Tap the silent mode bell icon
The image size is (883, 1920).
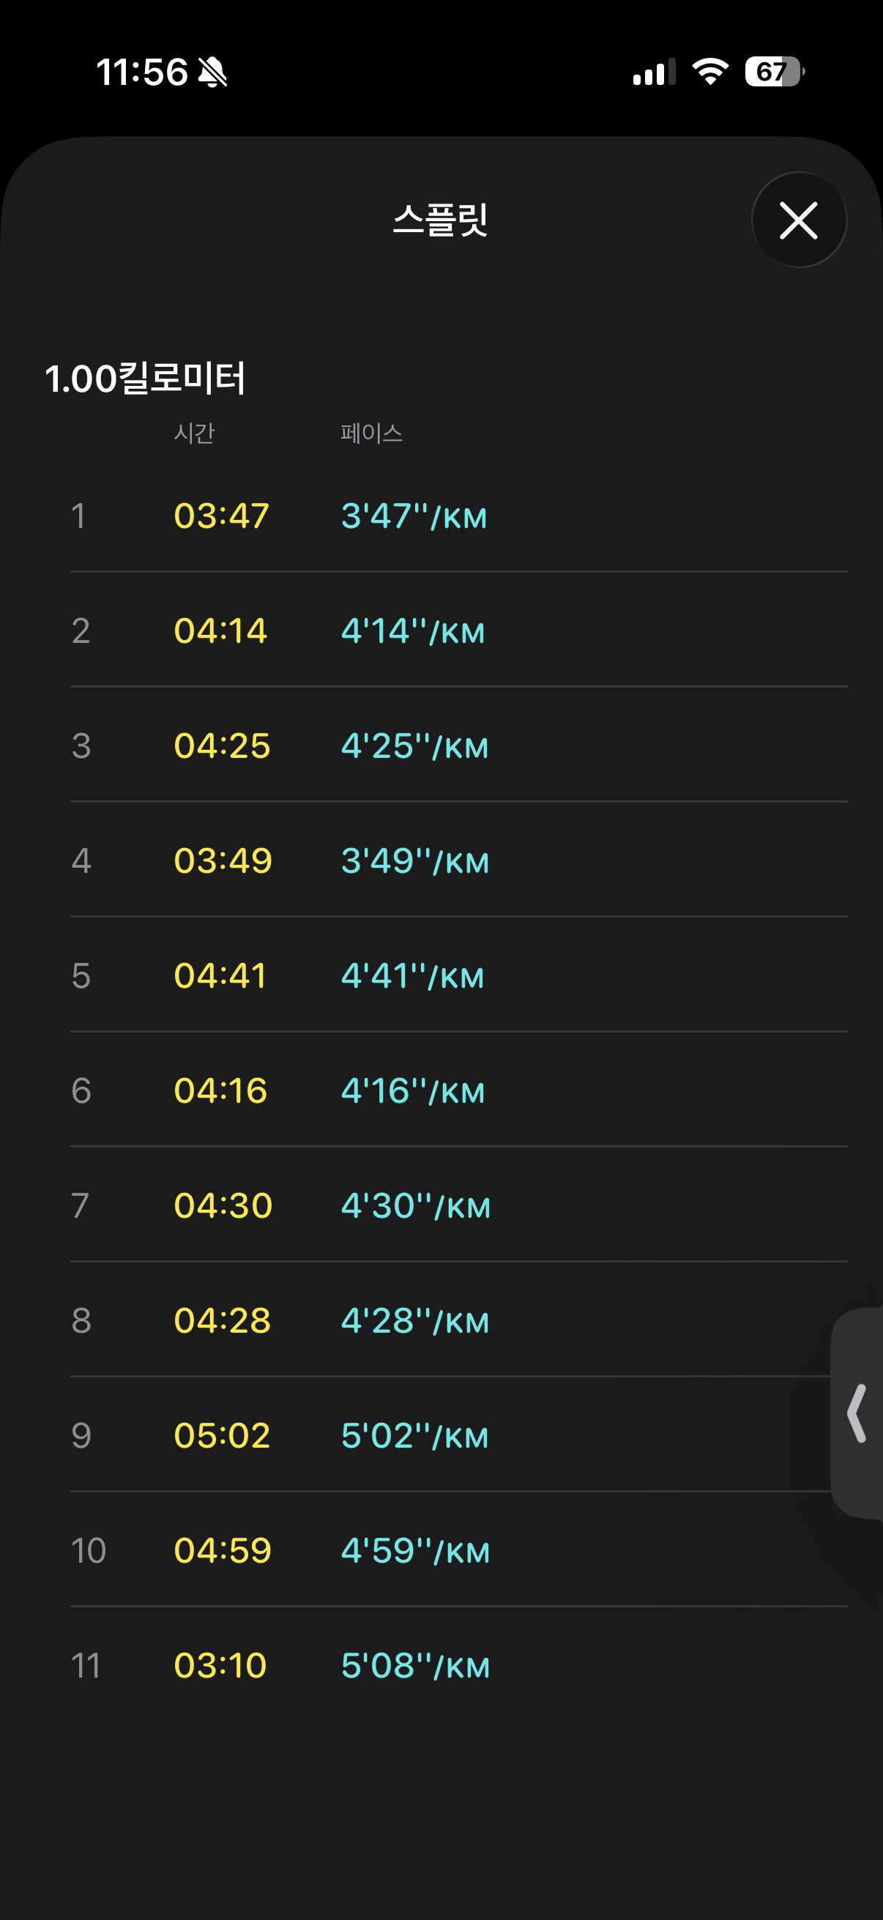[212, 72]
